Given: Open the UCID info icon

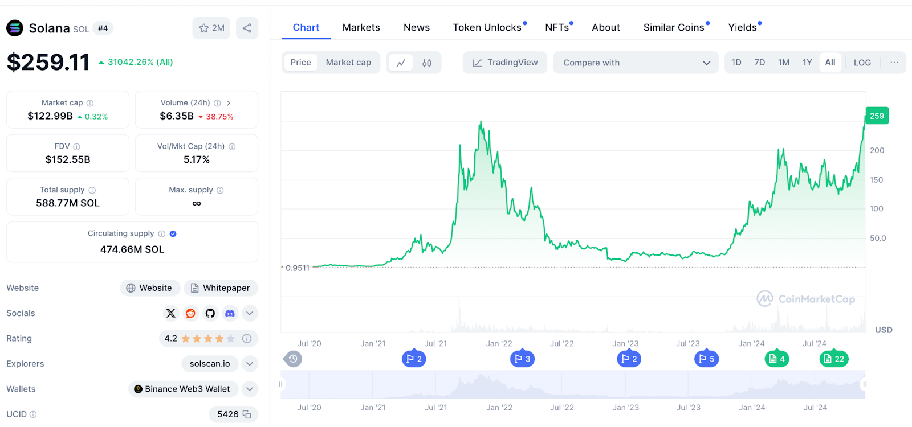Looking at the screenshot, I should 33,414.
